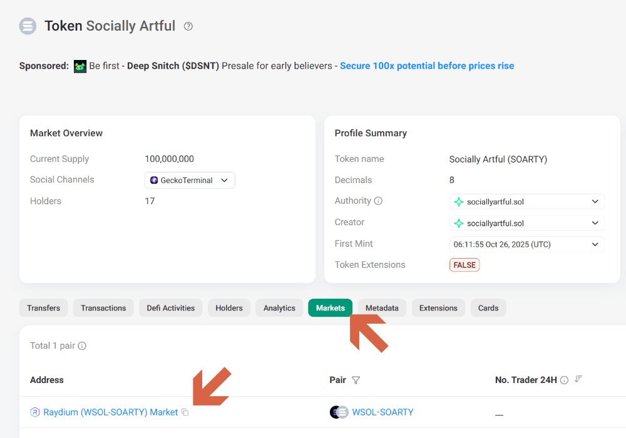The image size is (626, 438).
Task: Expand the First Mint date dropdown
Action: click(595, 244)
